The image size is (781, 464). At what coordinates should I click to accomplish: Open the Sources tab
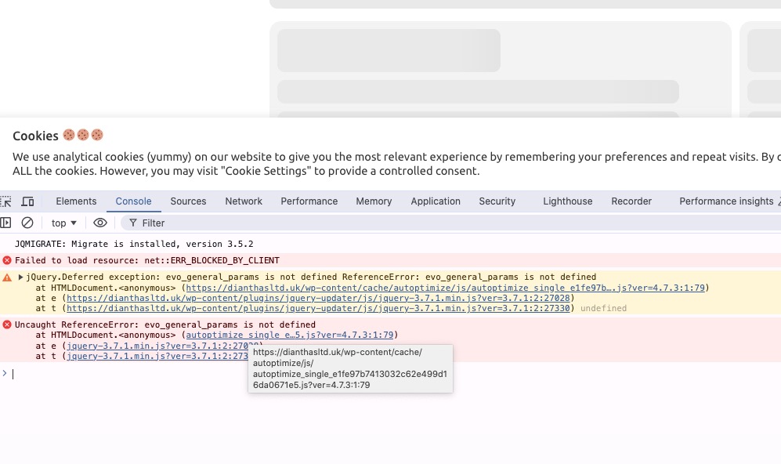188,201
